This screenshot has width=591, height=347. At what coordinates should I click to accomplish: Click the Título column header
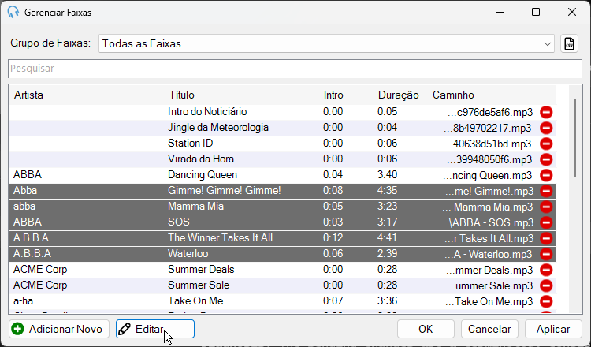[181, 95]
